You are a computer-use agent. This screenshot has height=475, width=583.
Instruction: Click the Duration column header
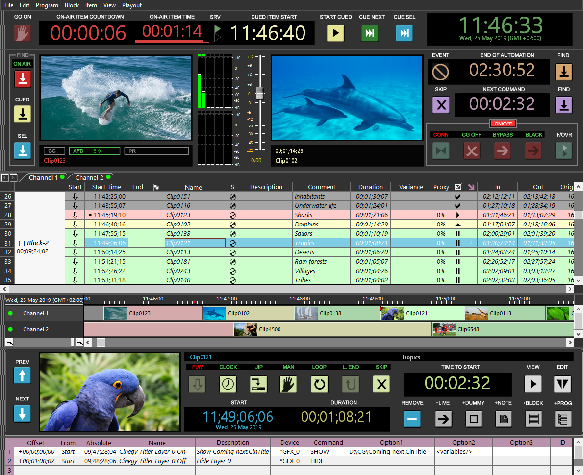coord(370,187)
